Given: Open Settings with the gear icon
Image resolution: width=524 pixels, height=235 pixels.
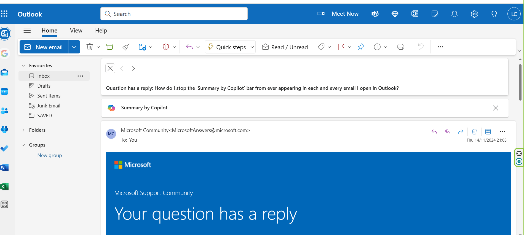Looking at the screenshot, I should click(474, 14).
